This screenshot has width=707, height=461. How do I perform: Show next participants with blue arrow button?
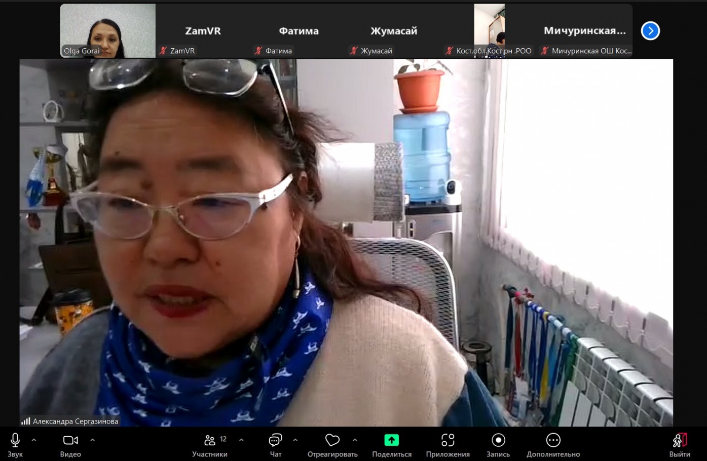pyautogui.click(x=650, y=31)
